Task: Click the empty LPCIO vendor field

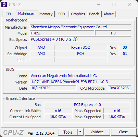Action: coord(41,60)
